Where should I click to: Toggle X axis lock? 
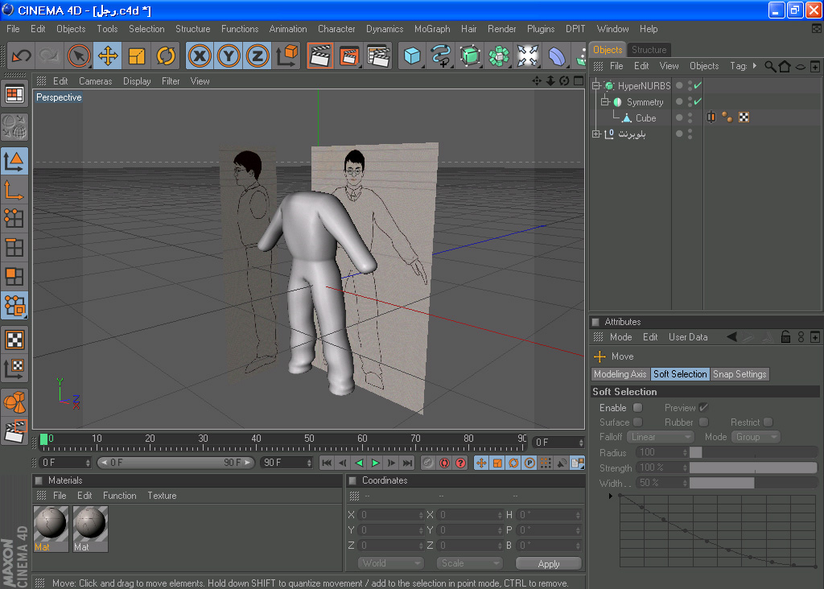tap(200, 56)
